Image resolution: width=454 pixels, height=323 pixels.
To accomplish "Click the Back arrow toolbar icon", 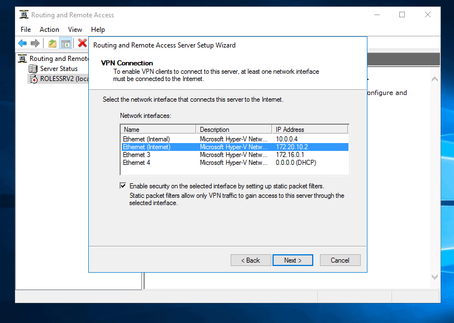I will tap(22, 43).
